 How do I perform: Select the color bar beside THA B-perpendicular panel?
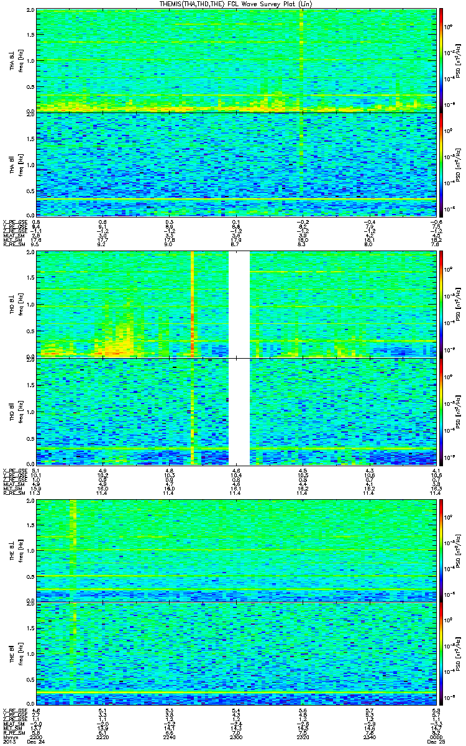(x=441, y=60)
